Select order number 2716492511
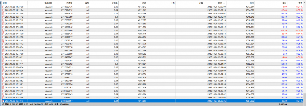This screenshot has height=106, width=306. pos(67,77)
